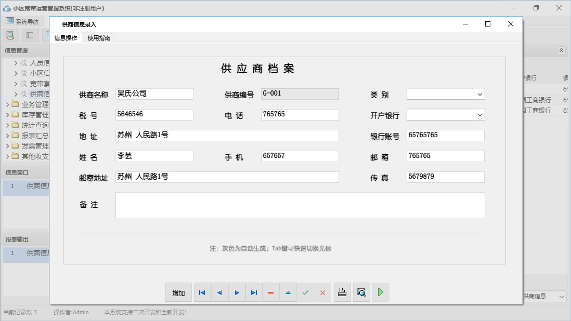The image size is (571, 321).
Task: Click the edit record up-triangle button
Action: click(x=288, y=293)
